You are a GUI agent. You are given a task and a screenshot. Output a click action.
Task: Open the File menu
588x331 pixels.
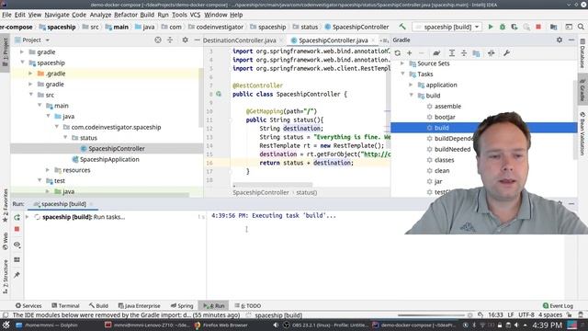(x=6, y=15)
